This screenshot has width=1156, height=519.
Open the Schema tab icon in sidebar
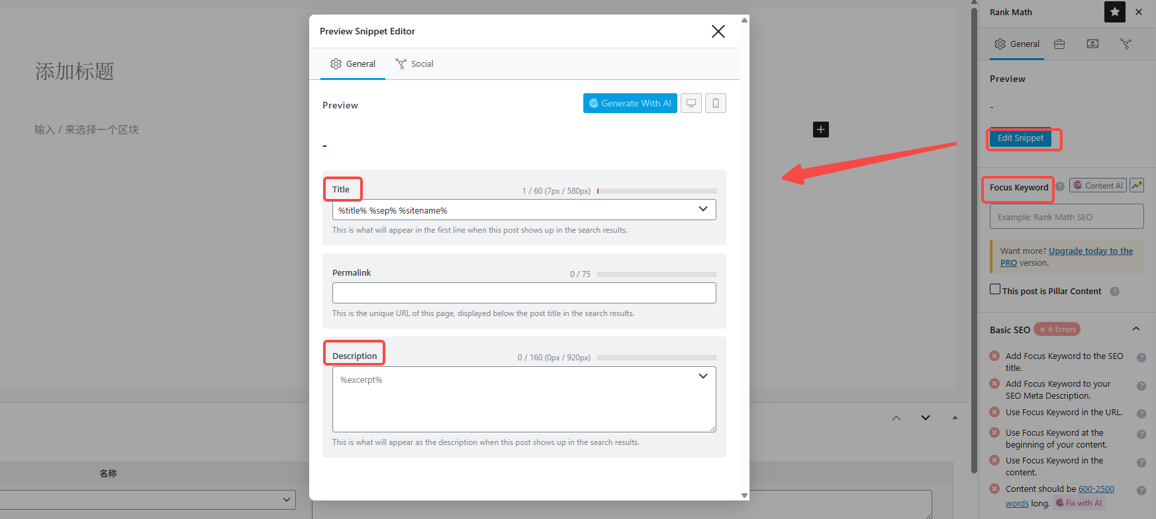pos(1092,44)
